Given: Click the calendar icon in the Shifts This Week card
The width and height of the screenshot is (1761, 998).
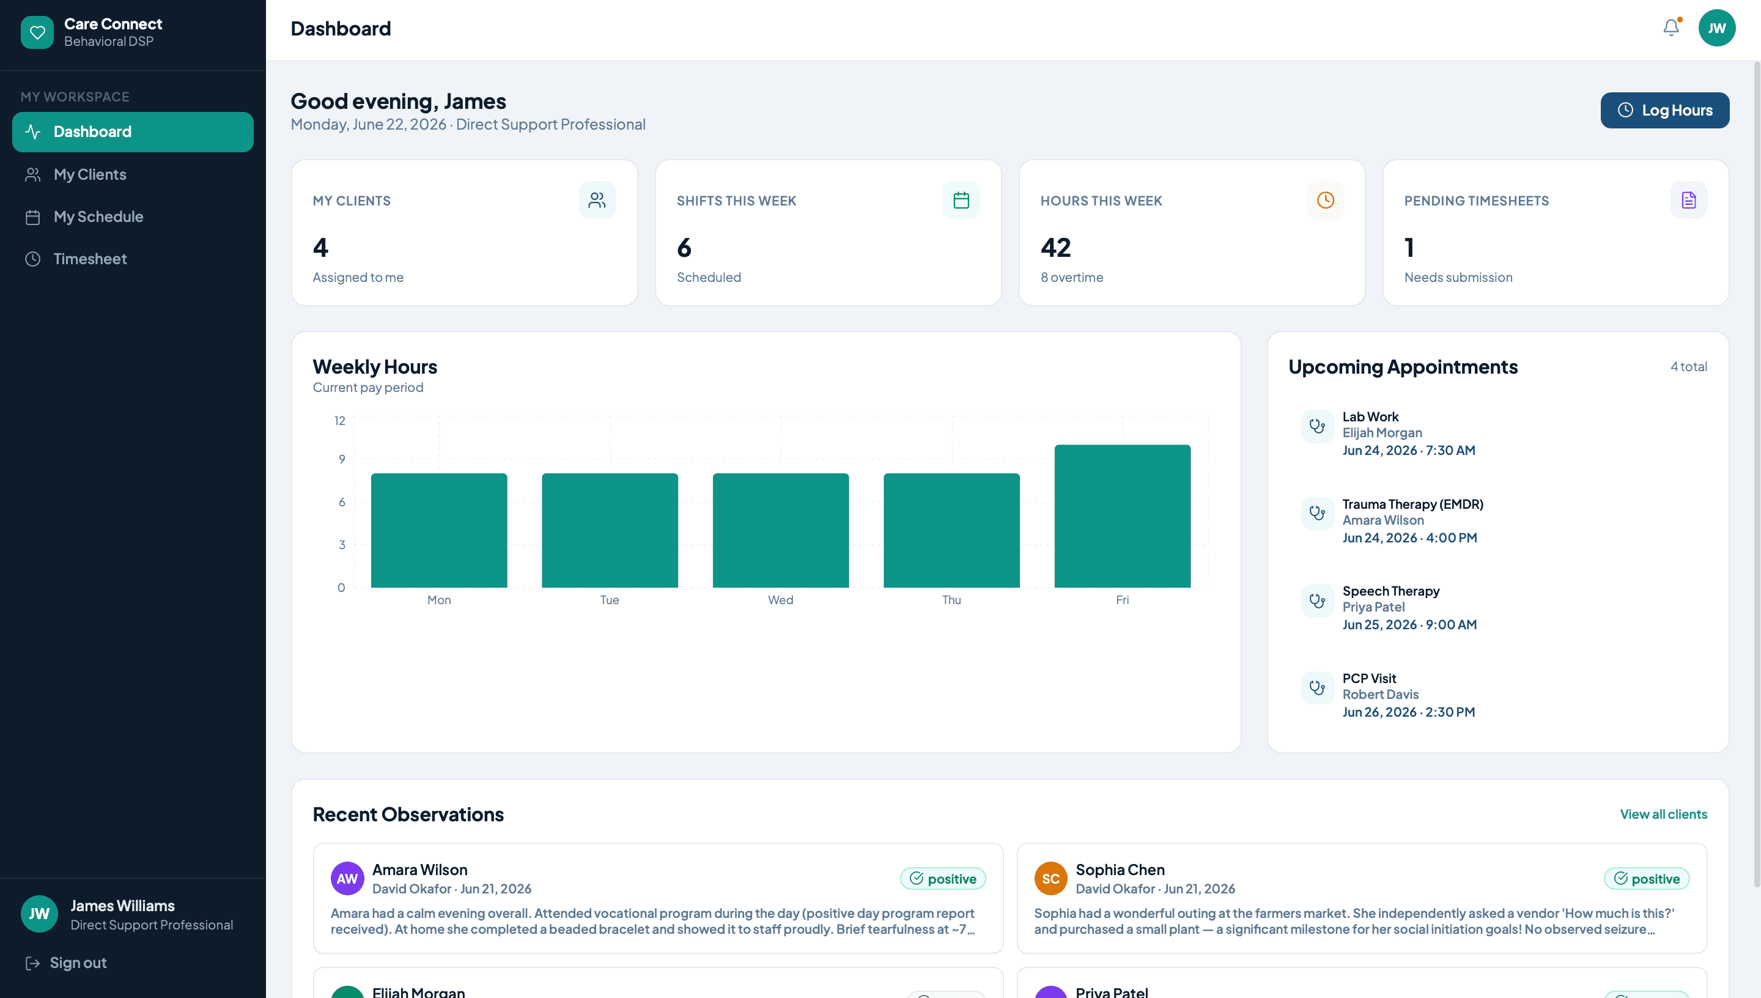Looking at the screenshot, I should click(x=961, y=200).
